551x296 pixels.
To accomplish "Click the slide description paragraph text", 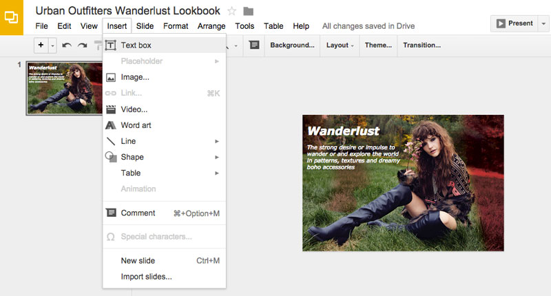I will pos(353,157).
